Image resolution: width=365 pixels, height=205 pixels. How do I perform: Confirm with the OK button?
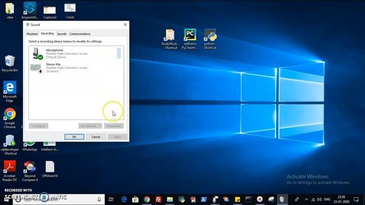(74, 137)
